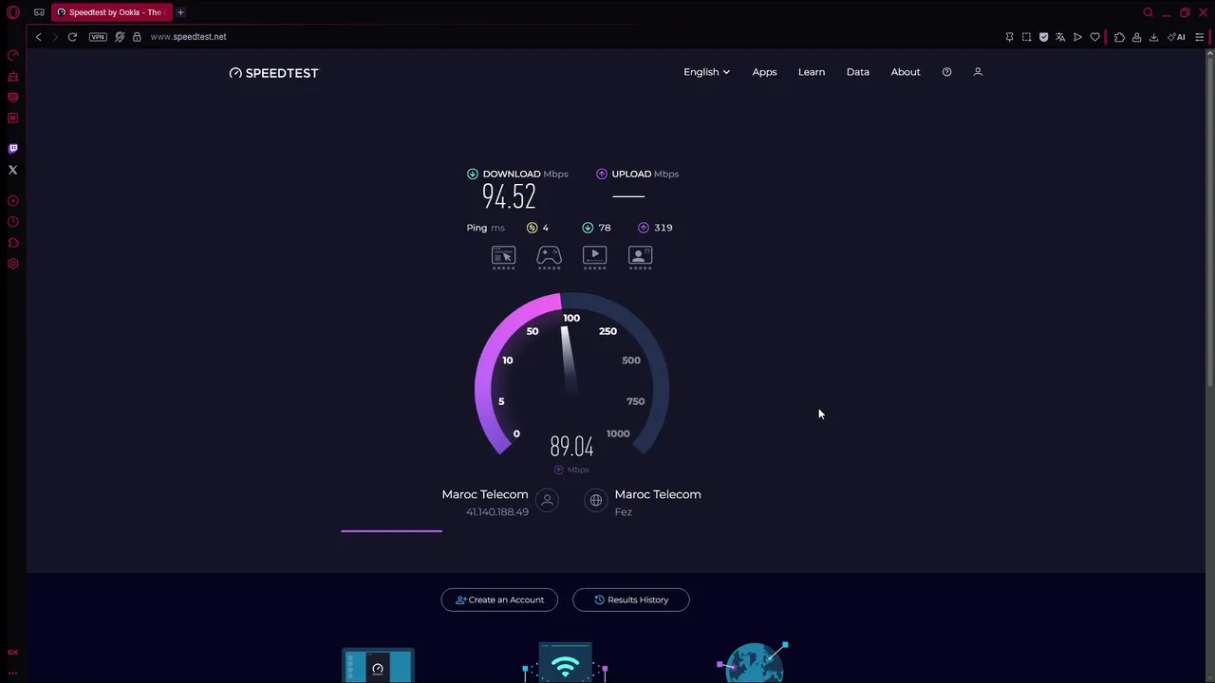1215x683 pixels.
Task: Open the AI assistant button
Action: 1177,37
